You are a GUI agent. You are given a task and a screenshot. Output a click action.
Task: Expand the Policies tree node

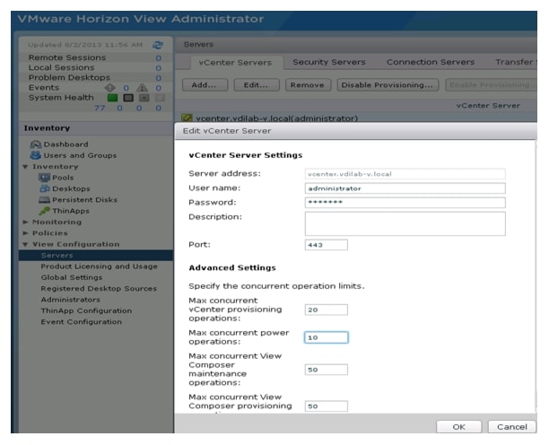tap(25, 233)
